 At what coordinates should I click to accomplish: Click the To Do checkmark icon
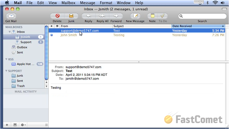(163, 16)
